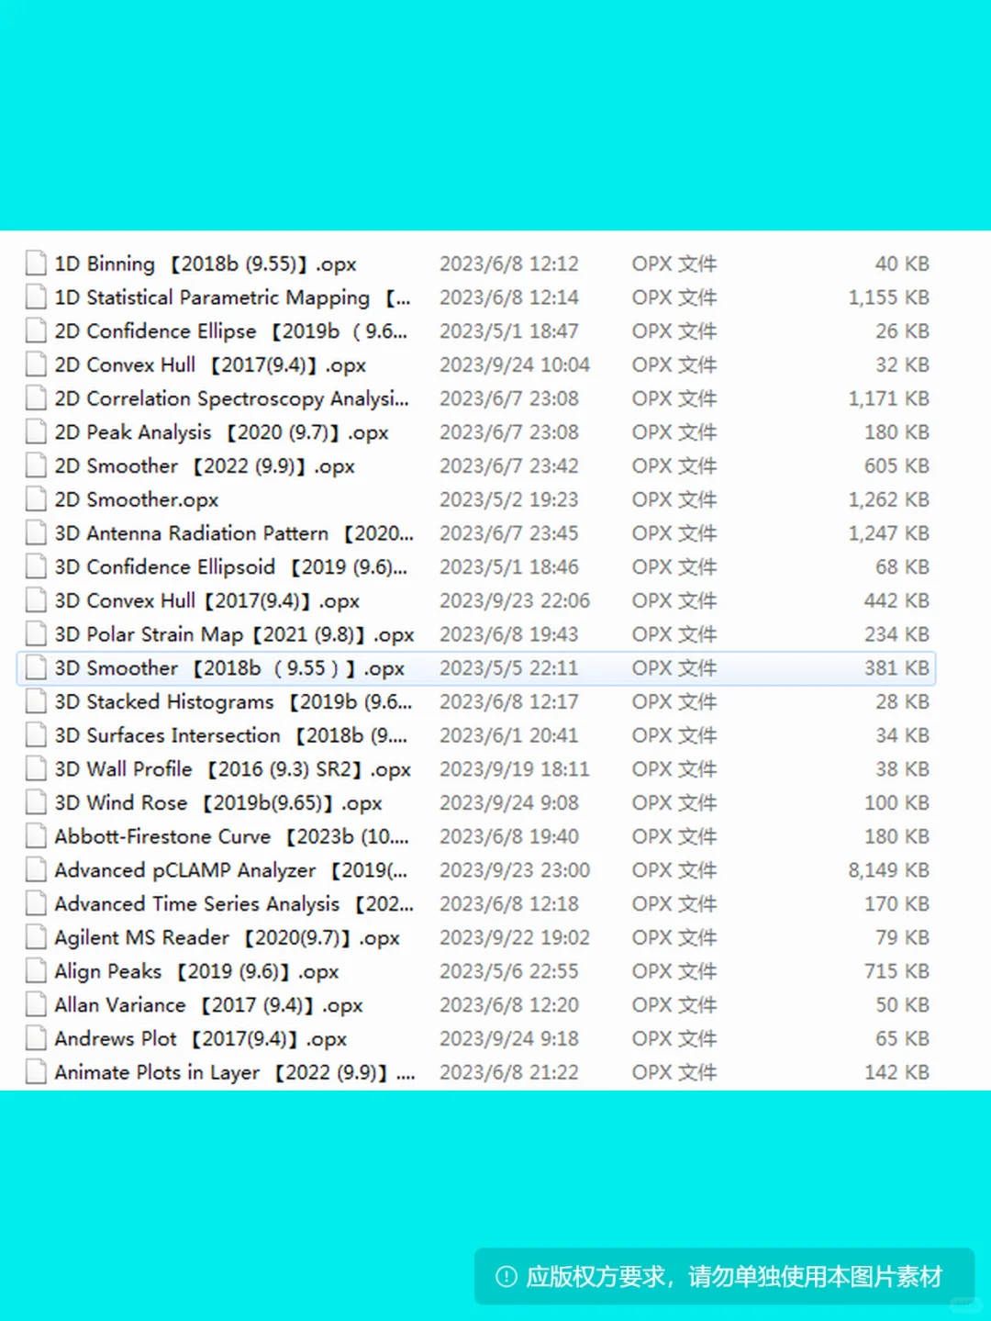The image size is (991, 1321).
Task: Select 2D Peak Analysis [2020 (9.7)] .opx
Action: click(221, 432)
